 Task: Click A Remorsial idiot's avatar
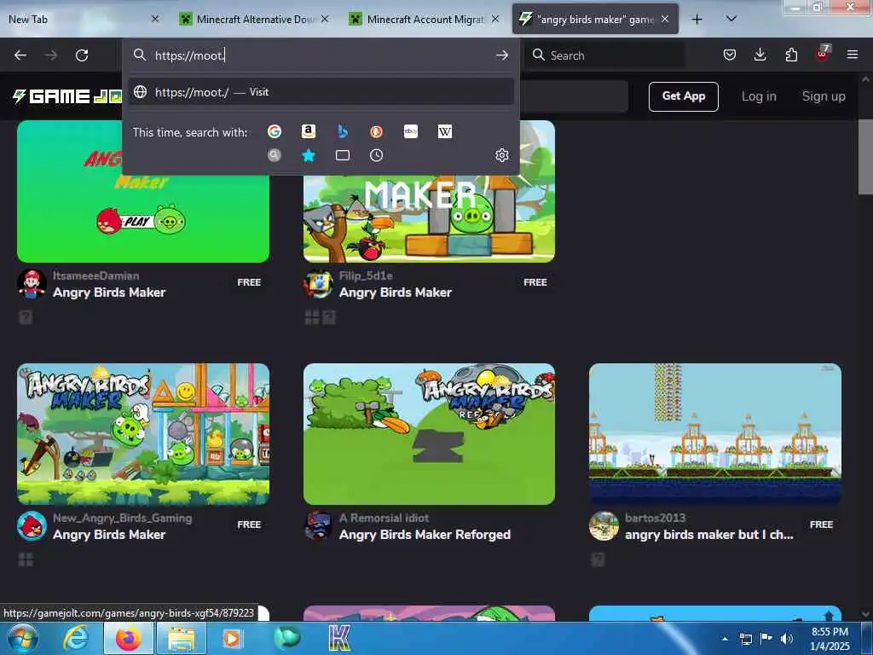[318, 525]
